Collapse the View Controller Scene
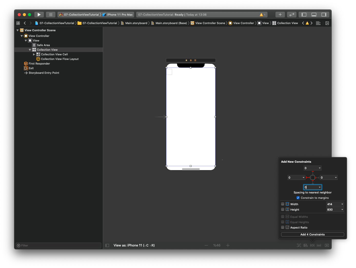 point(17,30)
